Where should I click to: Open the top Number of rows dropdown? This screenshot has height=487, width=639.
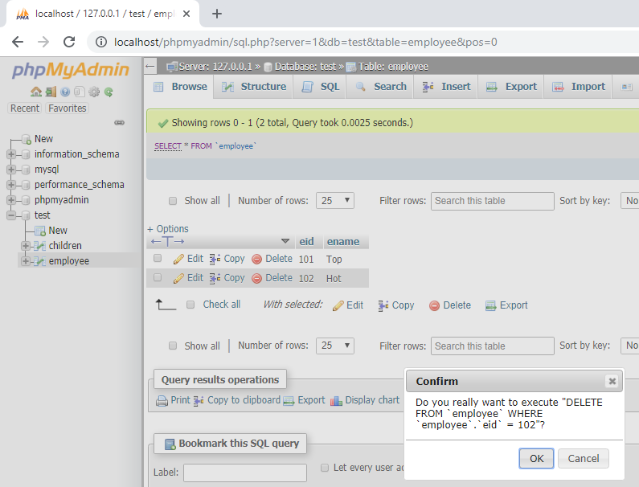point(335,201)
